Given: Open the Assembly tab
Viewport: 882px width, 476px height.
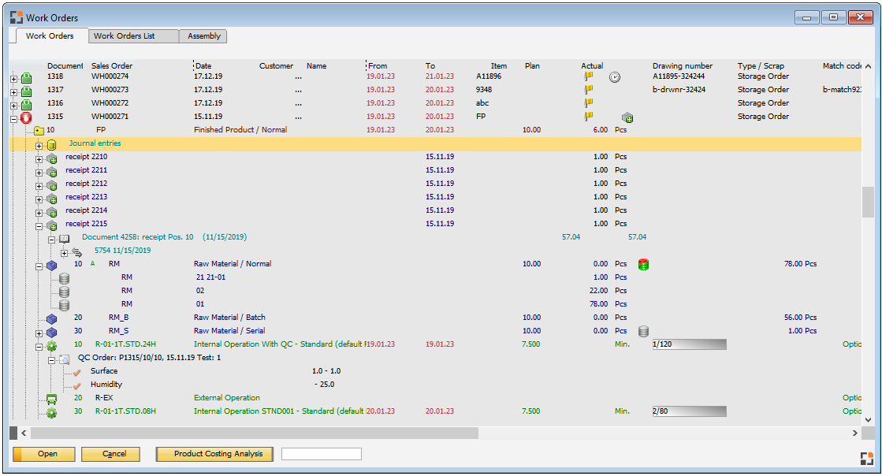Looking at the screenshot, I should 203,35.
